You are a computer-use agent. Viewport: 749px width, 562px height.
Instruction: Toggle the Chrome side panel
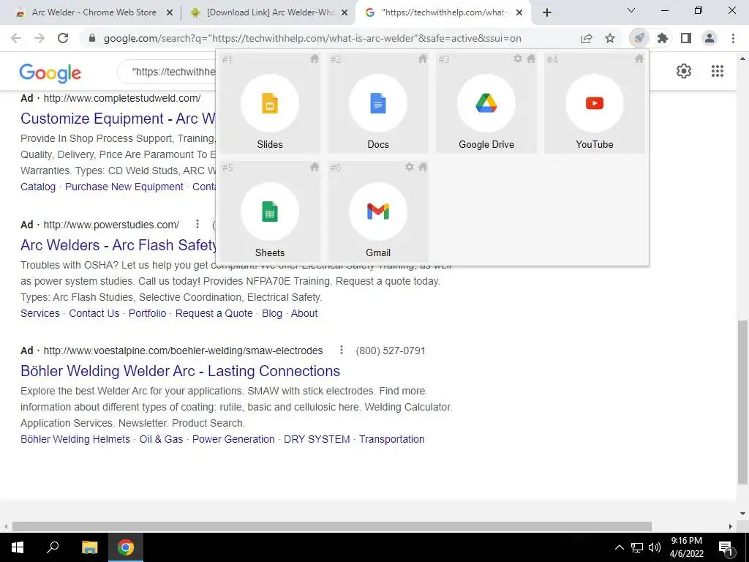pyautogui.click(x=686, y=38)
